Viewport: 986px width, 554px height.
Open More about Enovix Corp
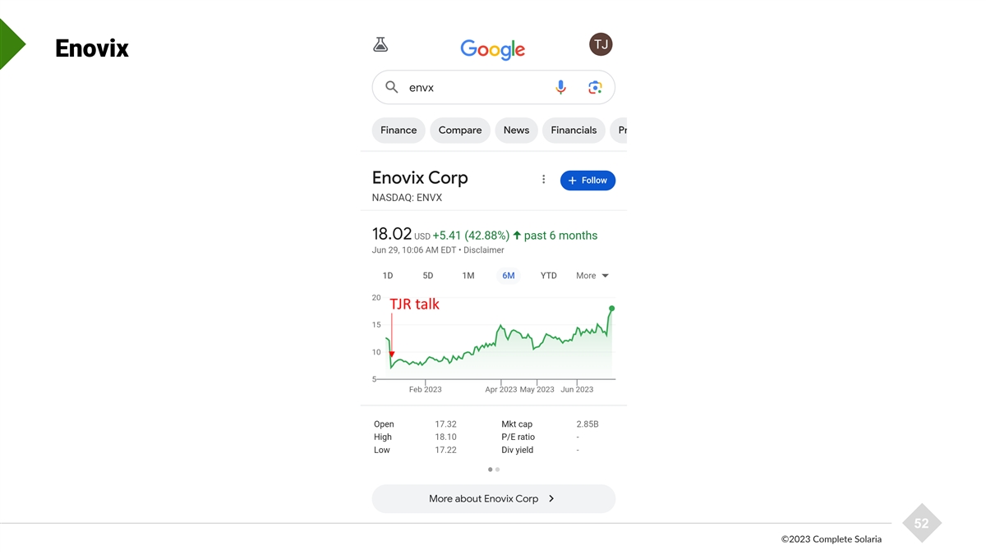coord(493,498)
